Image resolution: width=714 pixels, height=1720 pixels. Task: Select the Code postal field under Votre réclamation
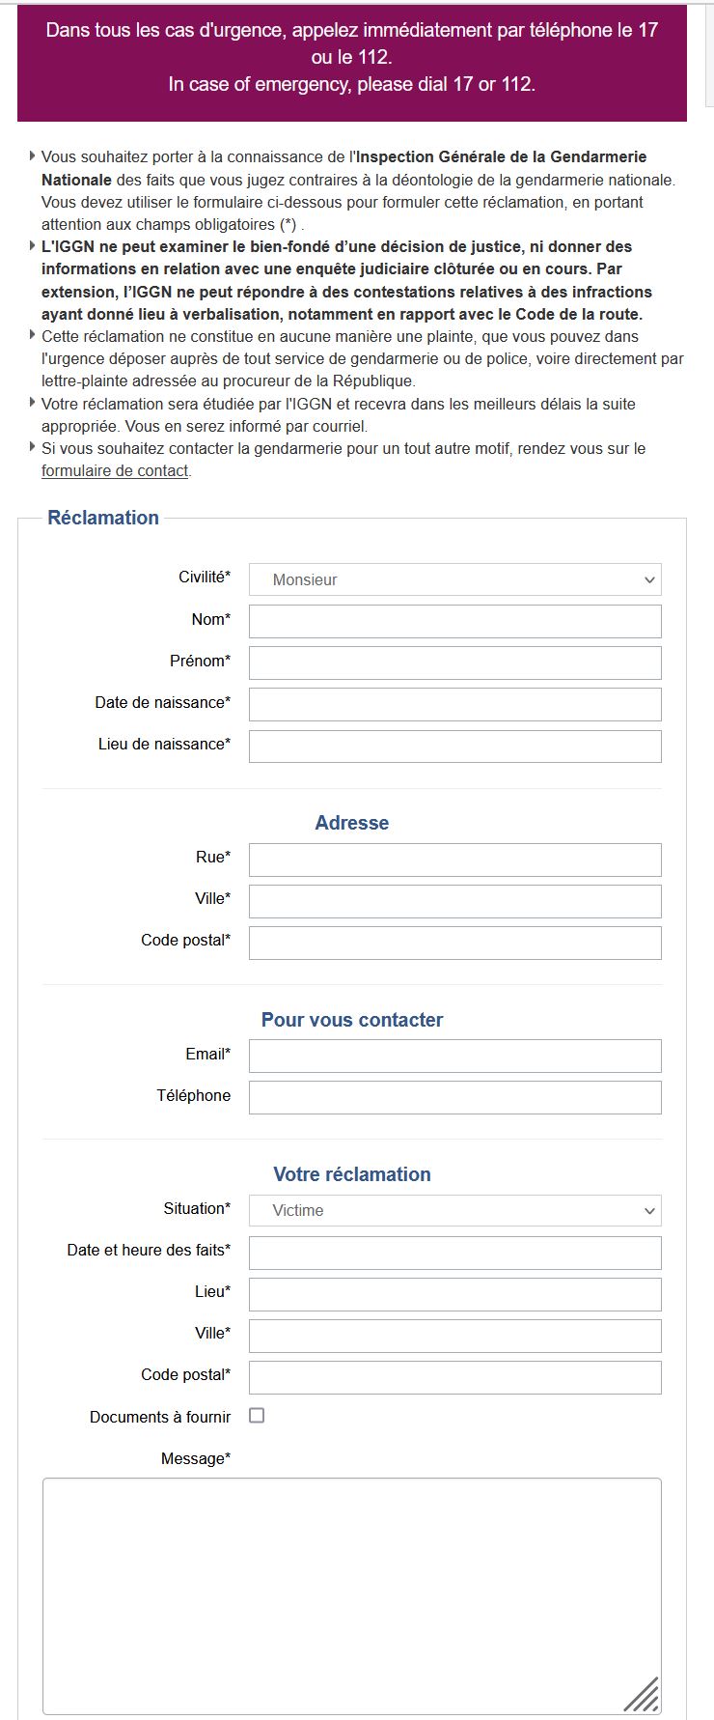pos(454,1377)
